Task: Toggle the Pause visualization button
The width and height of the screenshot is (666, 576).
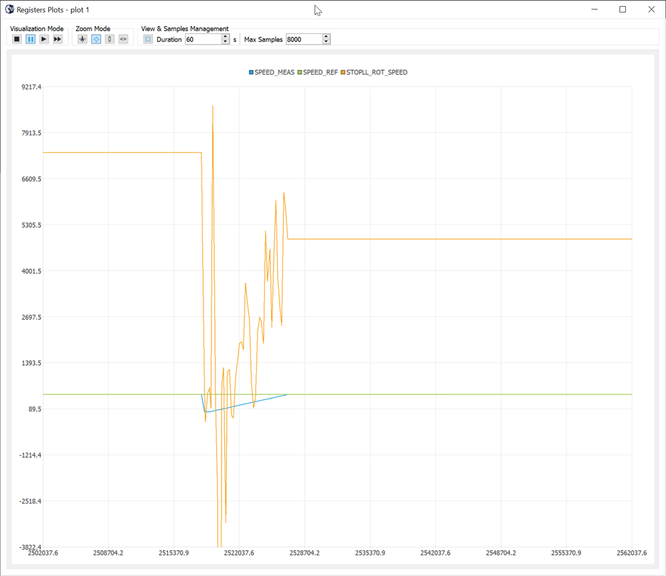Action: click(31, 39)
